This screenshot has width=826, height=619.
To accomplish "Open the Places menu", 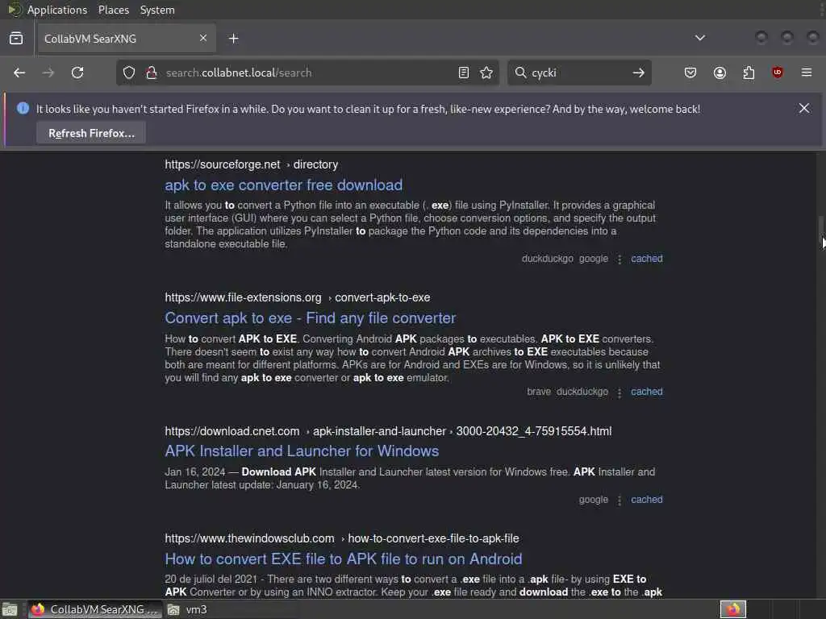I will click(x=113, y=10).
